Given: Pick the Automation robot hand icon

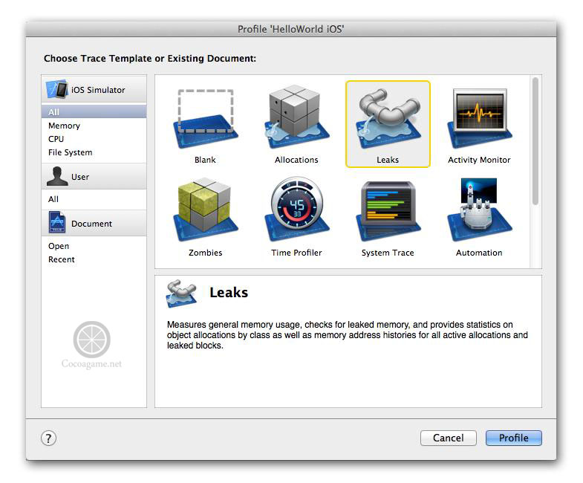Looking at the screenshot, I should pyautogui.click(x=479, y=210).
